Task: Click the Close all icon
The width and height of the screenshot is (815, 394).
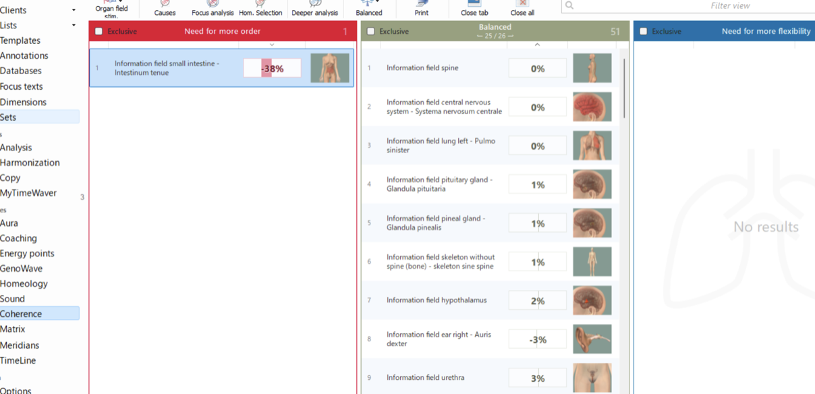Action: click(x=522, y=8)
